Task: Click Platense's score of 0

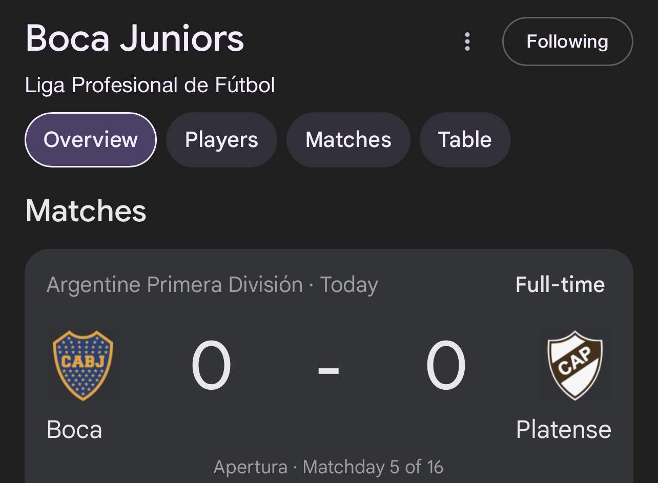Action: pos(446,366)
